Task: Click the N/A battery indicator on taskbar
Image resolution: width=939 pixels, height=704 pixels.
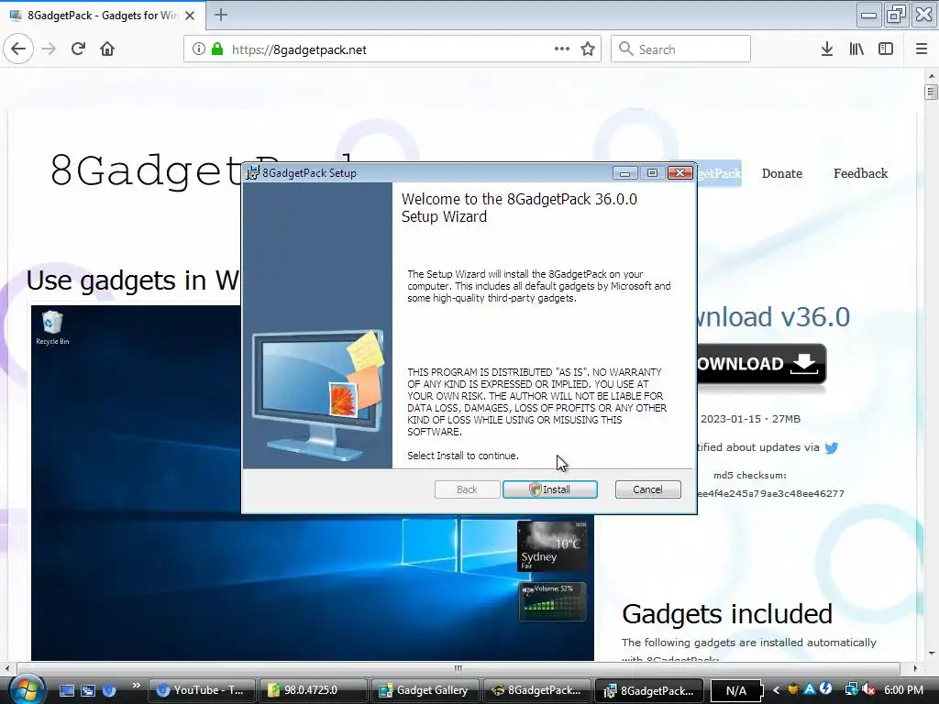Action: coord(736,691)
